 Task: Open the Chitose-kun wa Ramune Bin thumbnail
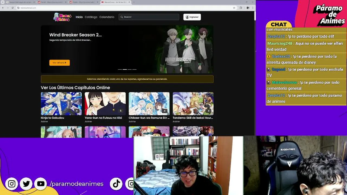click(x=149, y=104)
